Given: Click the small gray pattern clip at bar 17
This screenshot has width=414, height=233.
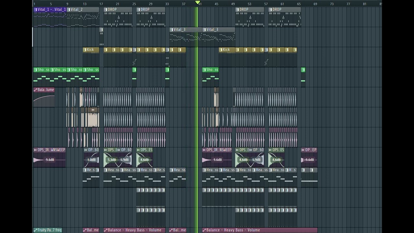Looking at the screenshot, I should [x=101, y=30].
